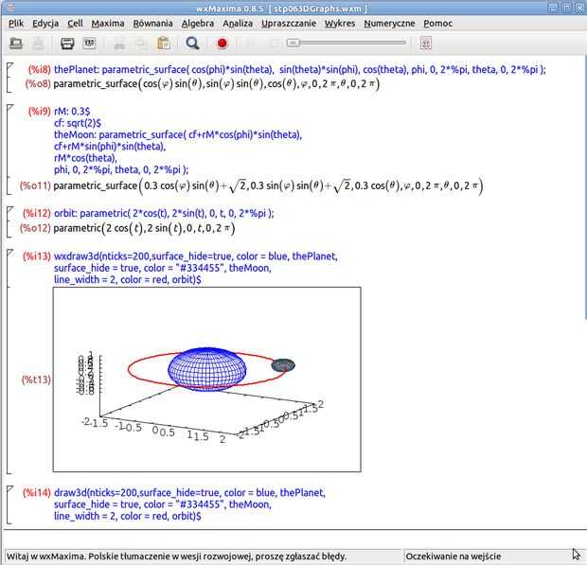
Task: Click the %t13 label beside the plot
Action: (36, 380)
